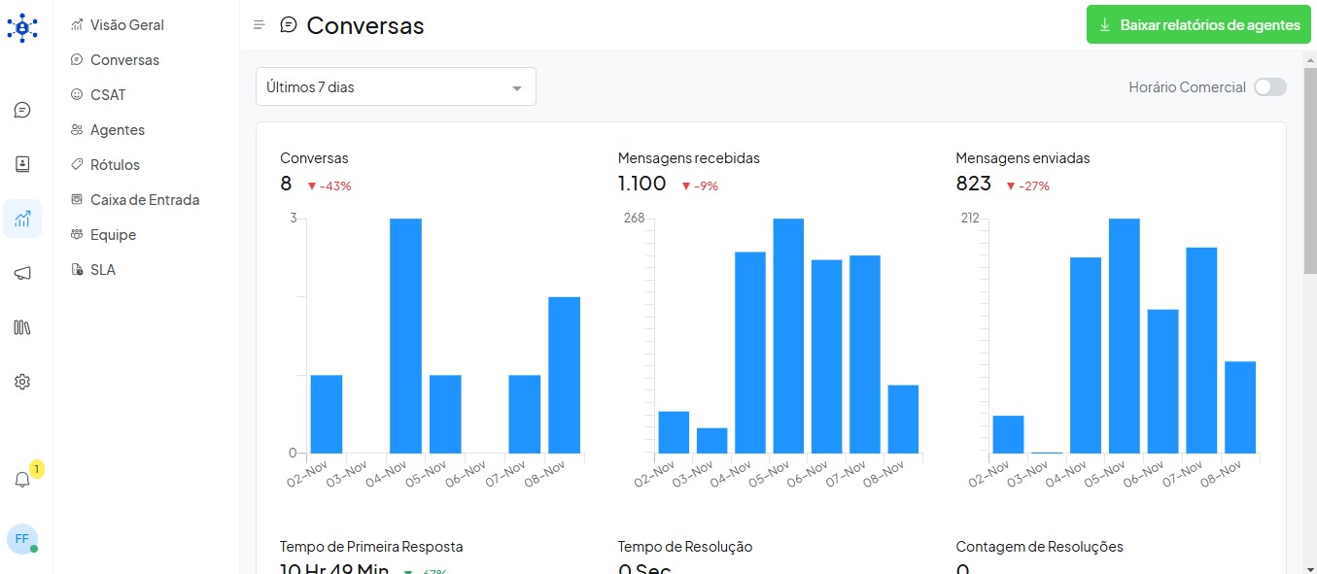This screenshot has width=1317, height=574.
Task: Select CSAT in the reports menu
Action: tap(108, 95)
